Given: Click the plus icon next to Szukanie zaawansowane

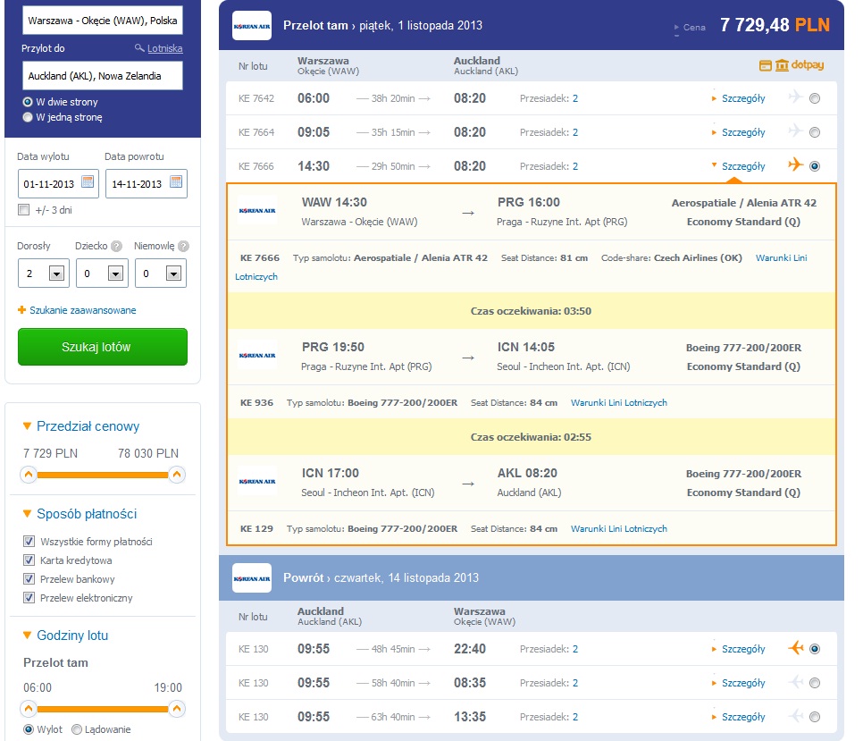Looking at the screenshot, I should [22, 310].
